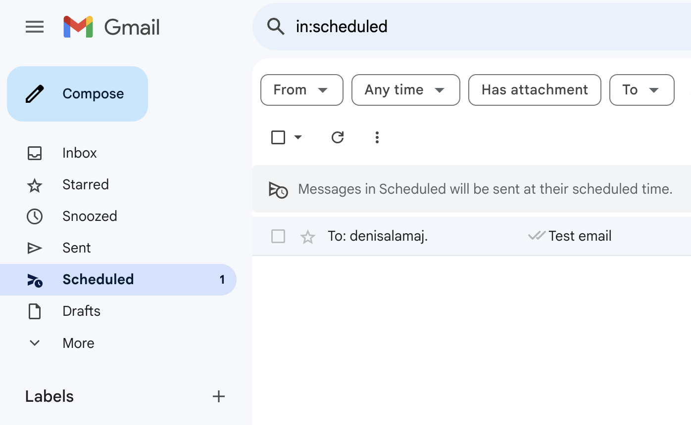Click the Snoozed clock icon
The width and height of the screenshot is (691, 425).
(x=35, y=216)
